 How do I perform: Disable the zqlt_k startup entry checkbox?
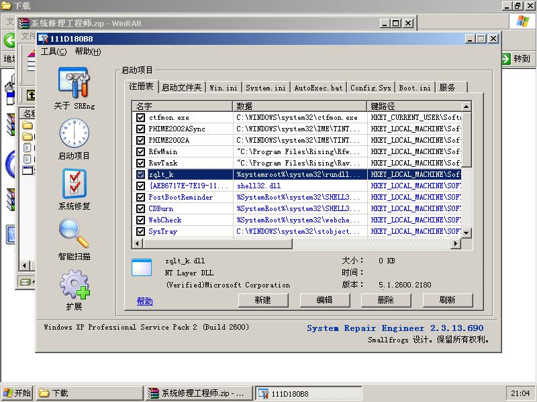140,174
